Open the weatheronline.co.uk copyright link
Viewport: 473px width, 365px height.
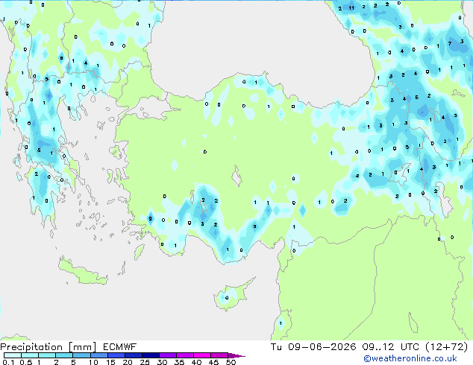tap(410, 358)
